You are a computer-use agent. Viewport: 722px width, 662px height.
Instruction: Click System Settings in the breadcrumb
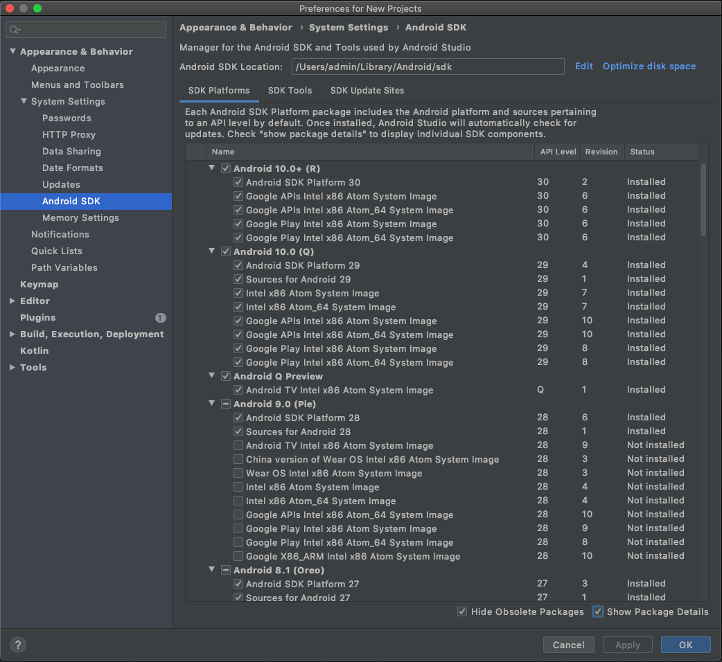tap(349, 27)
